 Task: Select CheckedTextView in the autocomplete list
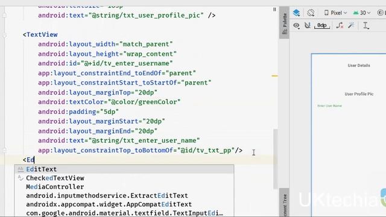[x=124, y=178]
